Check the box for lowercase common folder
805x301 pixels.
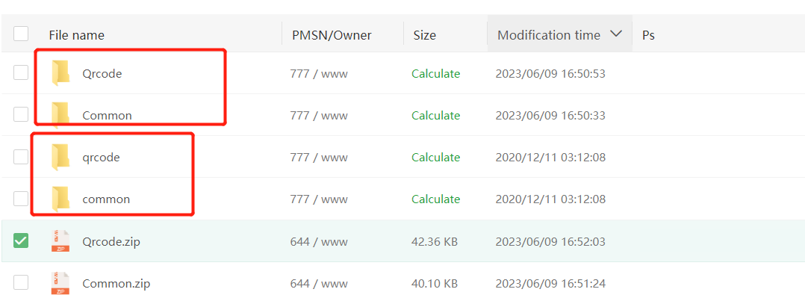[x=21, y=198]
